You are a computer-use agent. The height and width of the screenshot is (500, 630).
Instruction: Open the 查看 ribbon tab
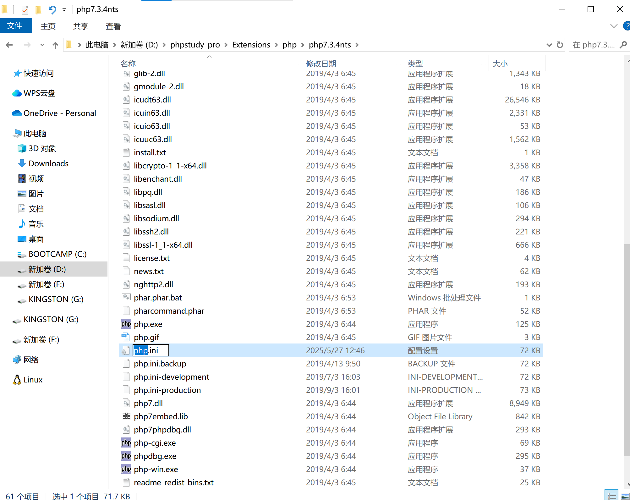[113, 26]
